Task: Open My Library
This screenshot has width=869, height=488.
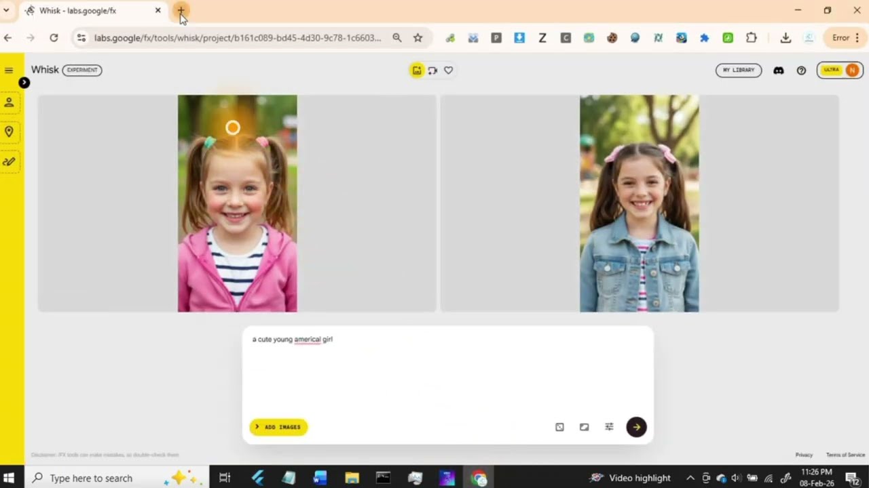Action: pos(739,70)
